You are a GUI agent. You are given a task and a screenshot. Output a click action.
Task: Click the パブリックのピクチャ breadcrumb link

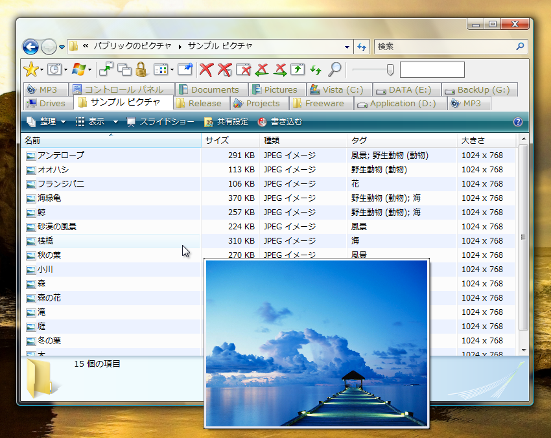click(132, 46)
